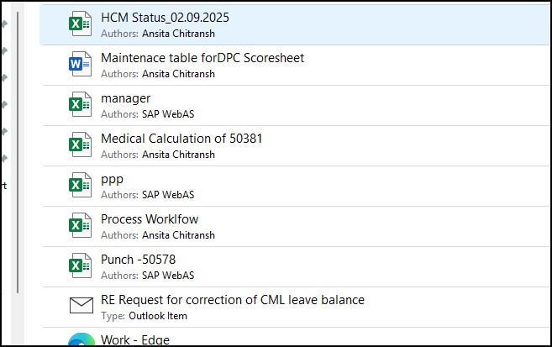Select the ppp file name
Viewport: 552px width, 347px height.
(x=112, y=178)
